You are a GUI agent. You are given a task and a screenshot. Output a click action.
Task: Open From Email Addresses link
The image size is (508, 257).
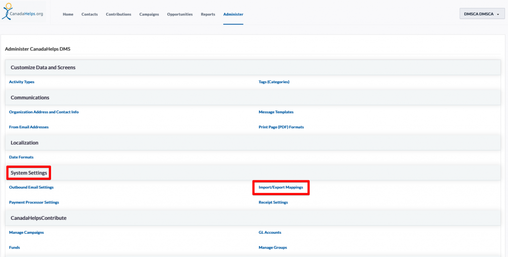(x=29, y=127)
